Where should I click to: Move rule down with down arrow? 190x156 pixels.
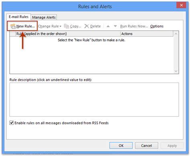[x=115, y=26]
